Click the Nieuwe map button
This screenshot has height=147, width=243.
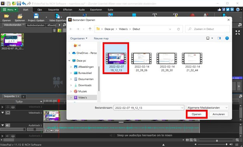[x=101, y=38]
